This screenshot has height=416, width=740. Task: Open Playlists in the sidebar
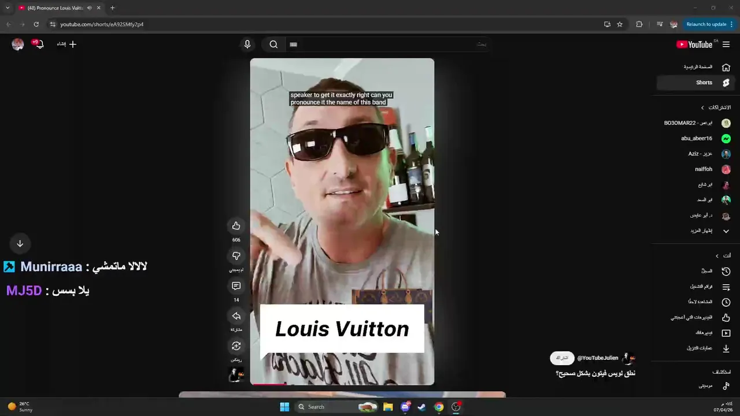pos(697,287)
